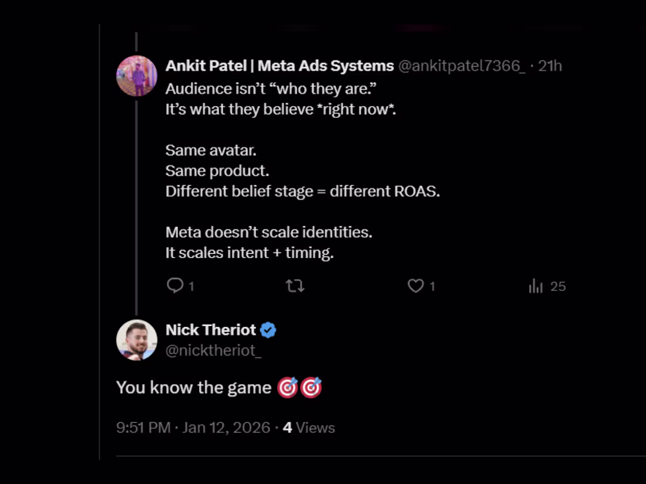Open the Ankit Patel | Meta Ads Systems profile name
Image resolution: width=646 pixels, height=484 pixels.
(280, 66)
